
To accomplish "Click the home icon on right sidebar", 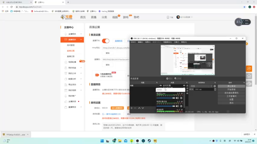I will (249, 76).
